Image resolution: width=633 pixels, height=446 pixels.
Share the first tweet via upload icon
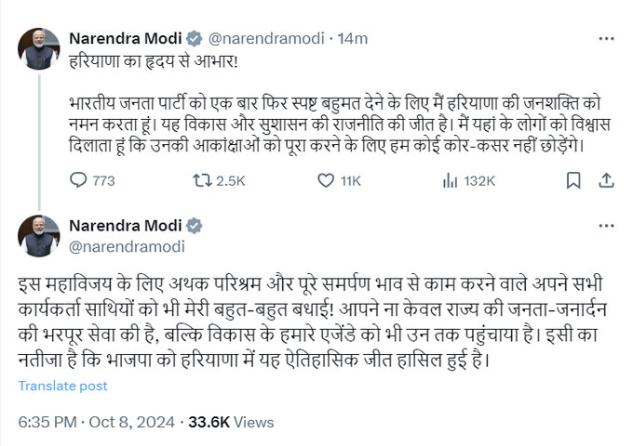point(606,180)
